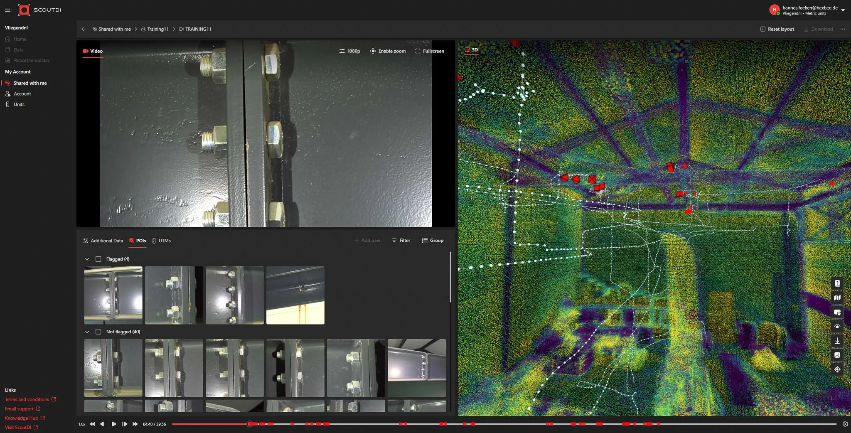This screenshot has height=433, width=851.
Task: Open the Knowledge Hub link
Action: 25,418
